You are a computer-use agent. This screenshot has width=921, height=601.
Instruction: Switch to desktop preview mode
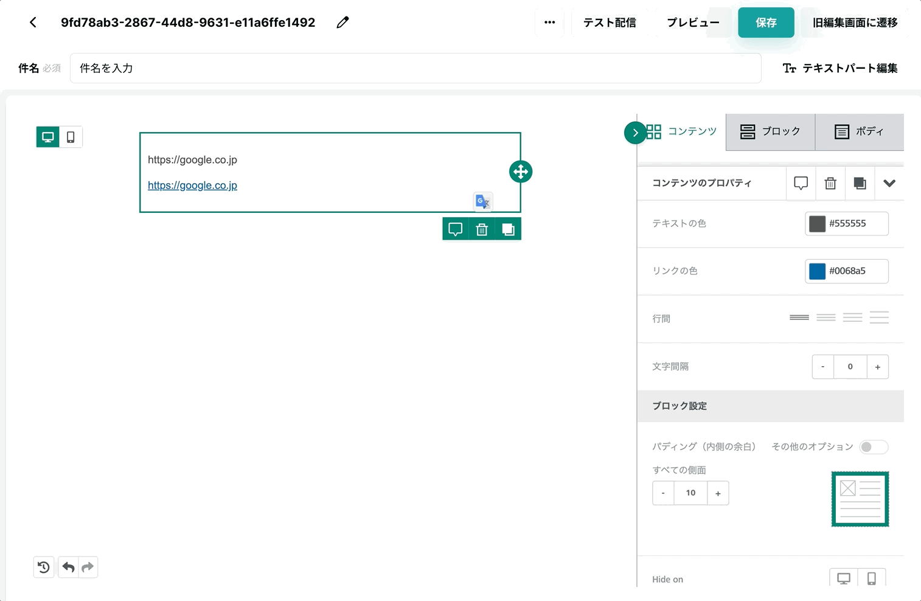pyautogui.click(x=48, y=137)
